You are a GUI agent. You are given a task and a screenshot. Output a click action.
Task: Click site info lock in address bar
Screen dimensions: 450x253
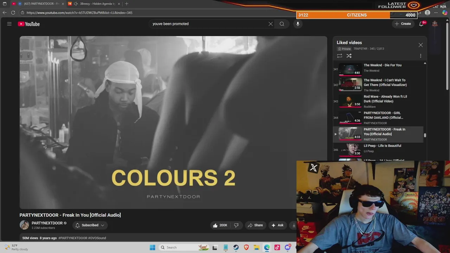pos(22,13)
